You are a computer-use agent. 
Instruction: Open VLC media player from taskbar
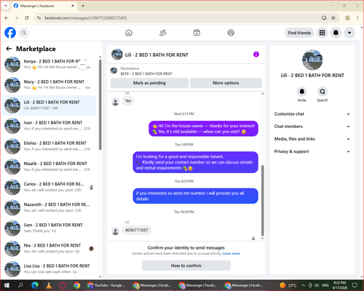point(49,285)
